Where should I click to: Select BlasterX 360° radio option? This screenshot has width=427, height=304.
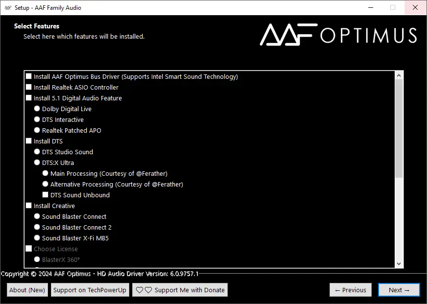(37, 259)
